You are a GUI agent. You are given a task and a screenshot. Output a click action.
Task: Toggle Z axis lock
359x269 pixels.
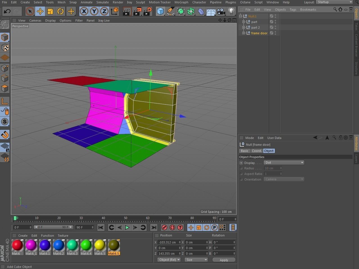pos(104,11)
